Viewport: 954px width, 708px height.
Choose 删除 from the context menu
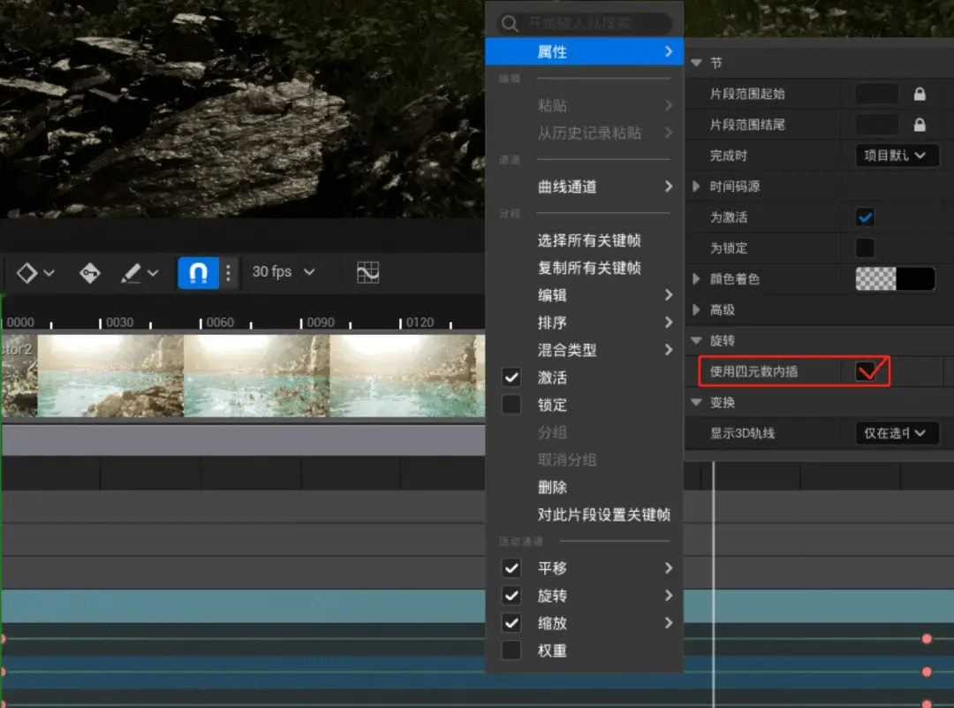(x=552, y=487)
